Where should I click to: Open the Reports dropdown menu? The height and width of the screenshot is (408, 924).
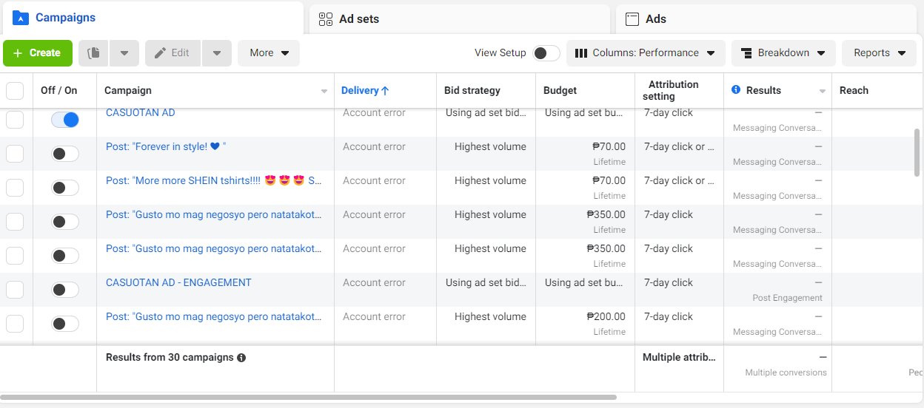(x=880, y=53)
